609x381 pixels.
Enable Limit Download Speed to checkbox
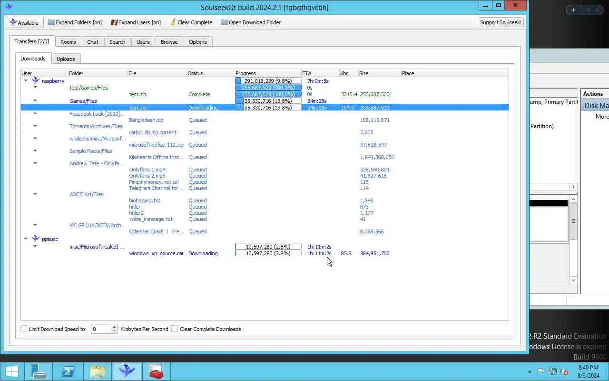coord(24,329)
